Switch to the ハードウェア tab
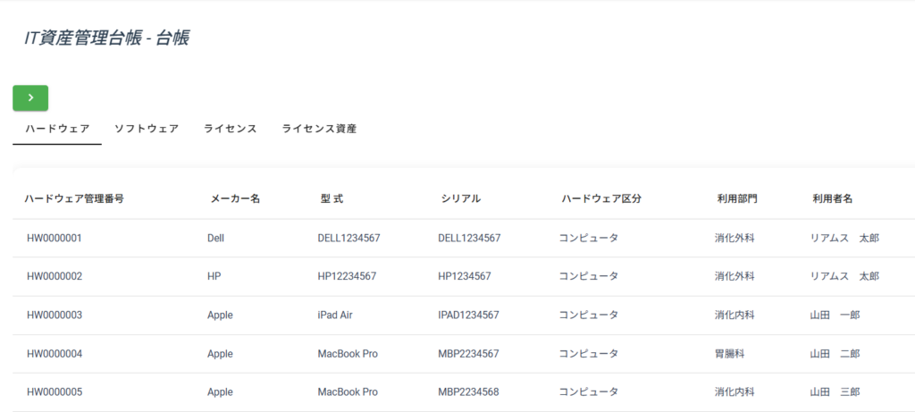The height and width of the screenshot is (412, 915). 57,129
